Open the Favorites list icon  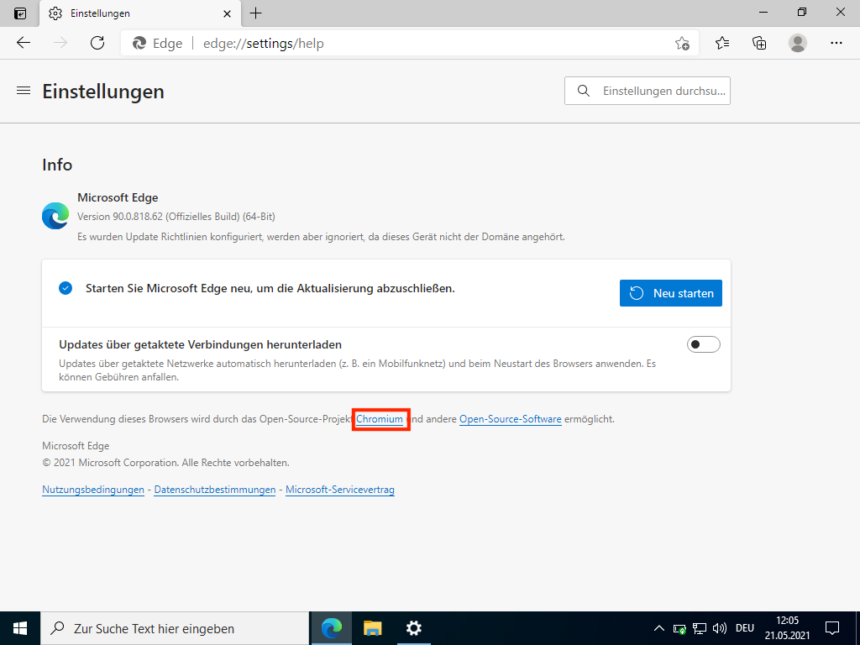[x=722, y=43]
